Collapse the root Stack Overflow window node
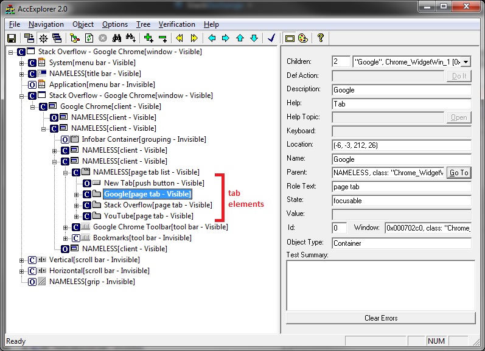 point(11,52)
